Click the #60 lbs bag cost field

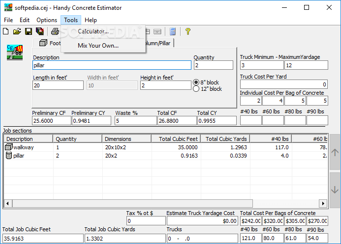(x=273, y=101)
